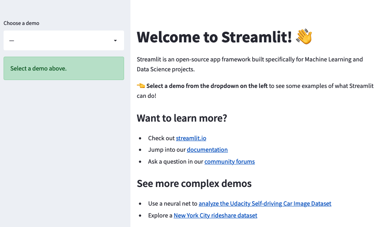Click the bold 'Select a demo from the dropdown on the left' text
The image size is (379, 227).
(x=207, y=86)
